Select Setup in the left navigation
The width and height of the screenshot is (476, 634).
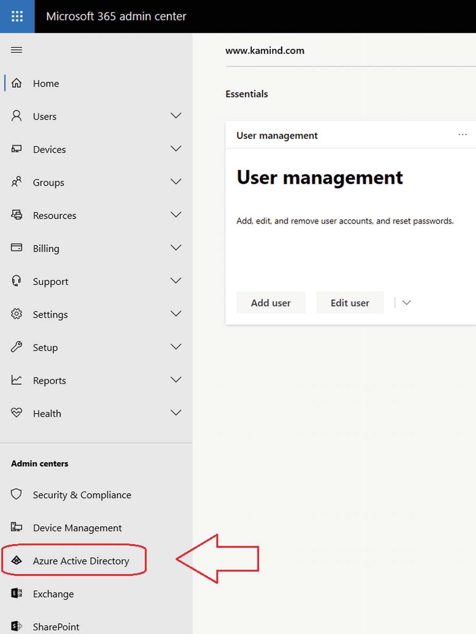45,348
